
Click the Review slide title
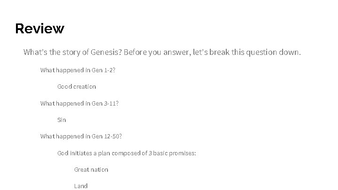tap(39, 29)
